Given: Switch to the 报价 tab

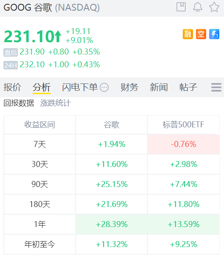Looking at the screenshot, I should tap(12, 87).
